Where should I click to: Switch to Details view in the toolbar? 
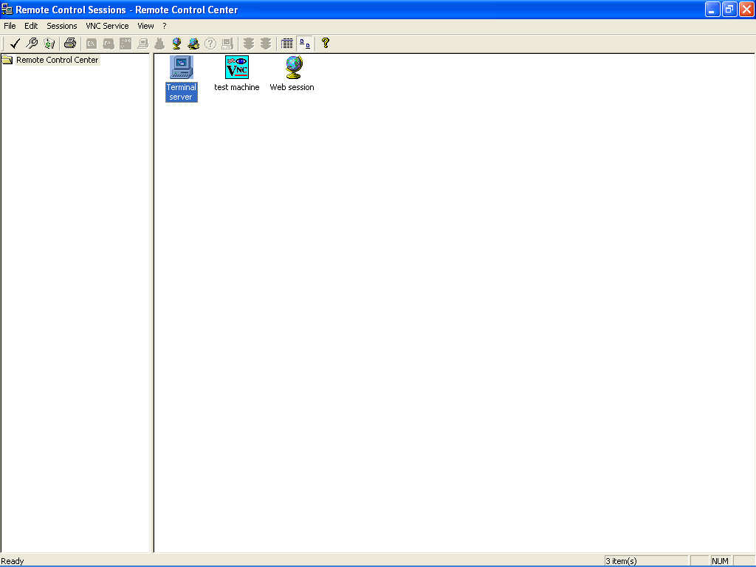coord(286,44)
